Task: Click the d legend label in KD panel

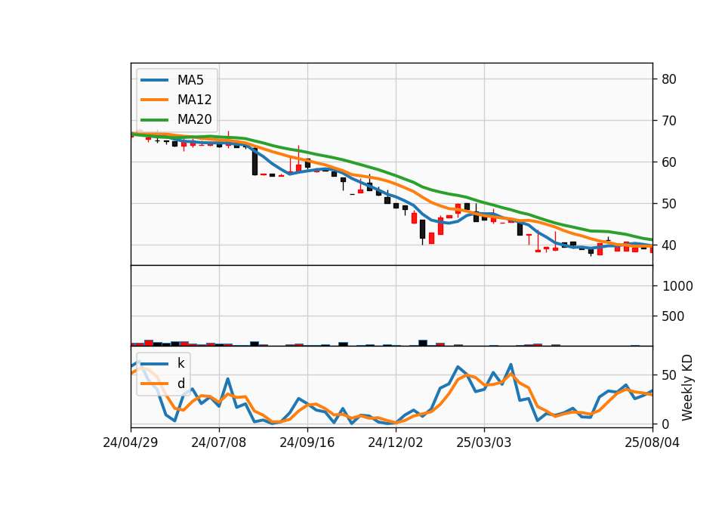Action: pos(181,384)
